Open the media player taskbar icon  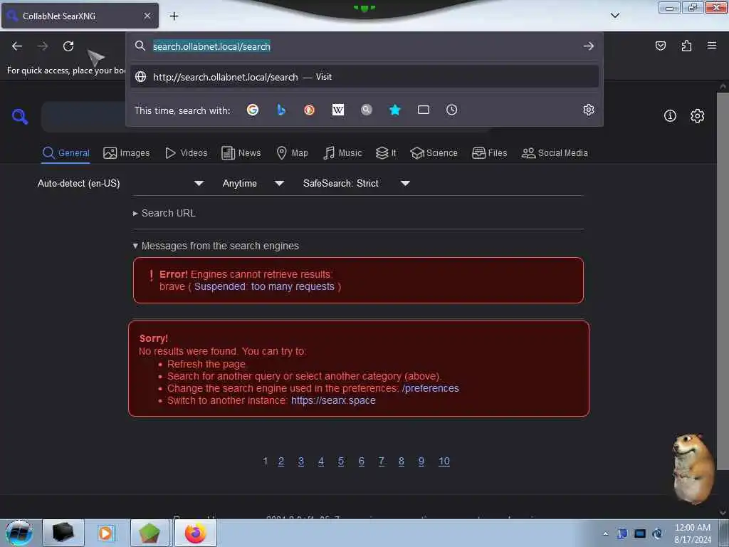tap(105, 533)
